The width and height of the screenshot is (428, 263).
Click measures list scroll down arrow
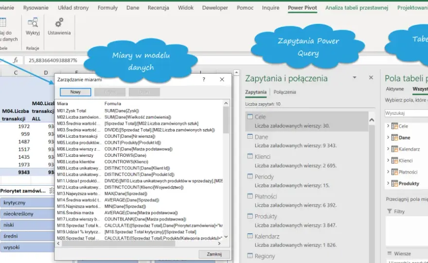226,237
